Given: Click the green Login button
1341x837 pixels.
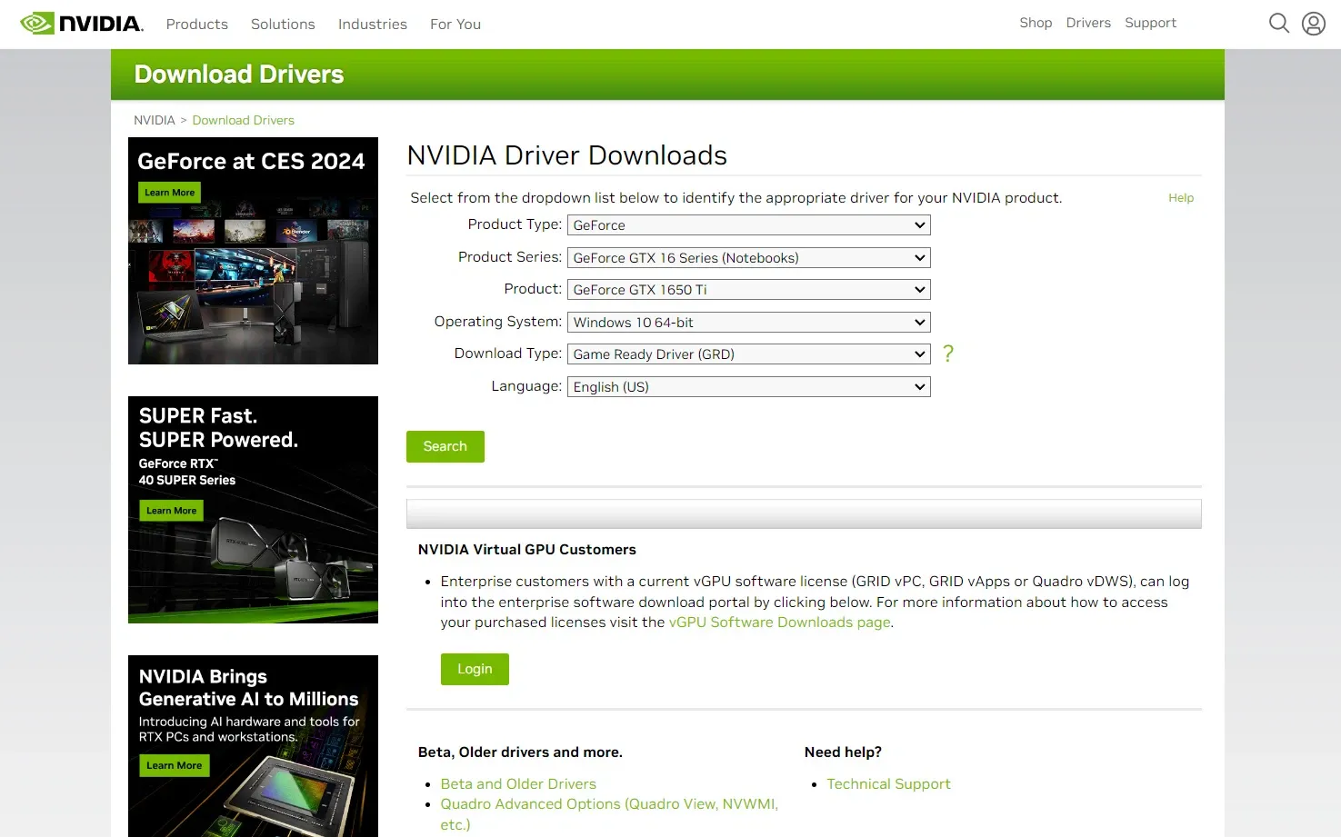Looking at the screenshot, I should tap(475, 669).
